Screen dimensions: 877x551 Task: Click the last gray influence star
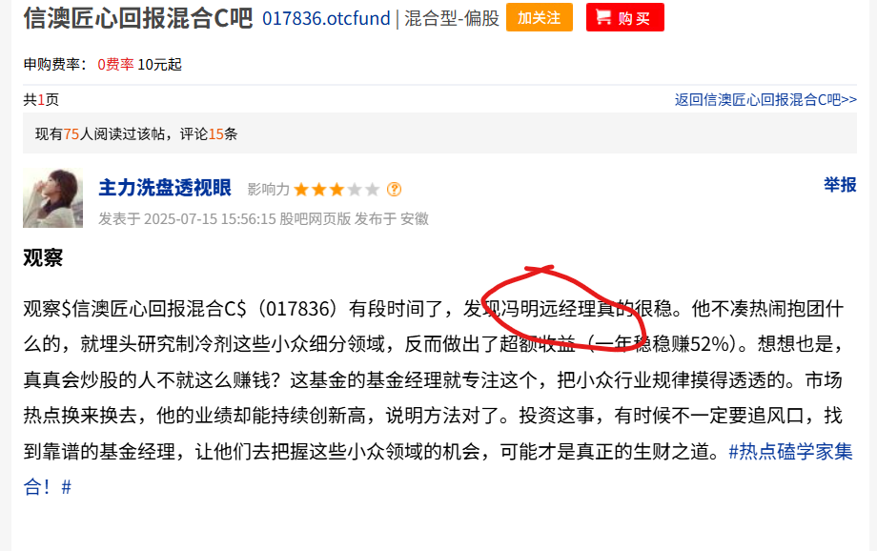[x=373, y=190]
